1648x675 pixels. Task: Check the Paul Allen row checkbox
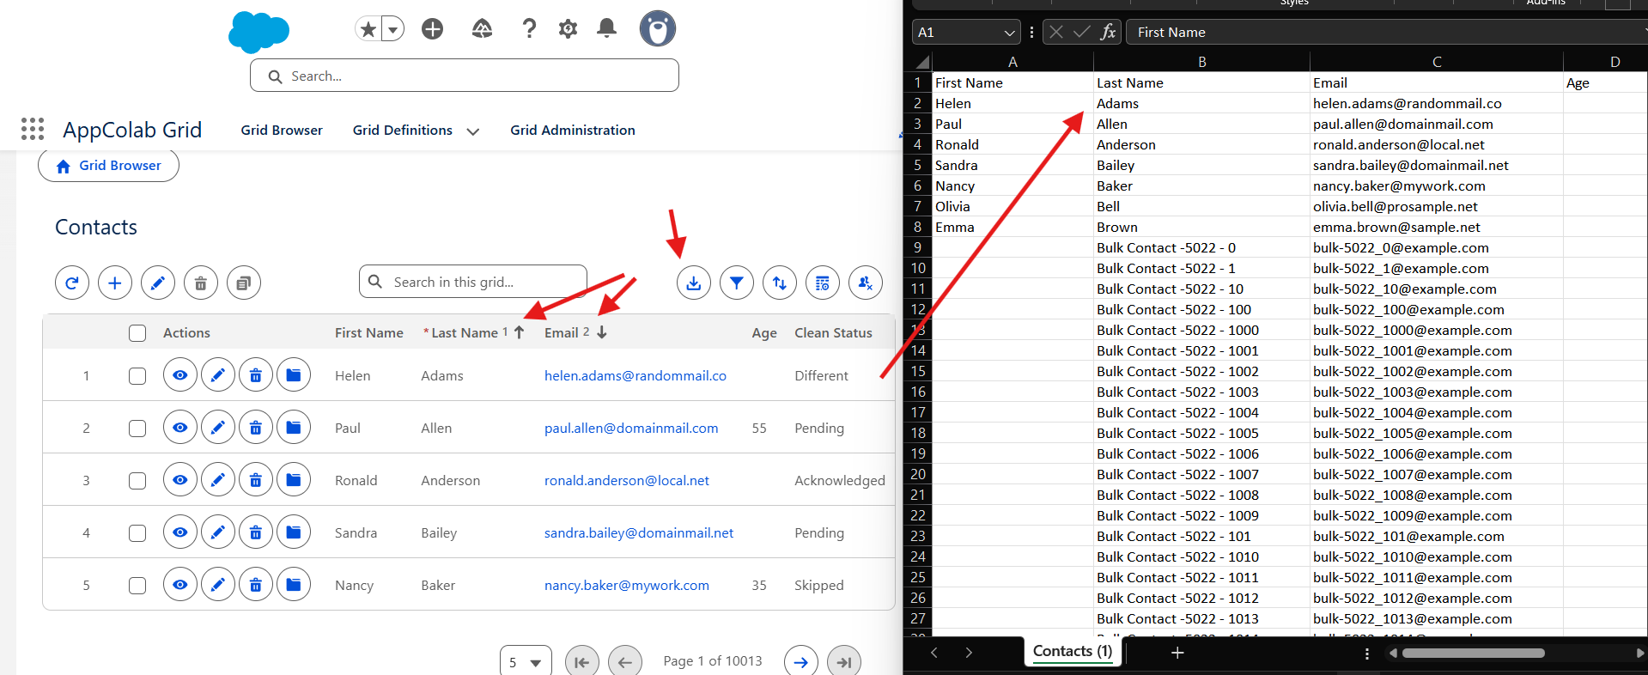point(137,429)
